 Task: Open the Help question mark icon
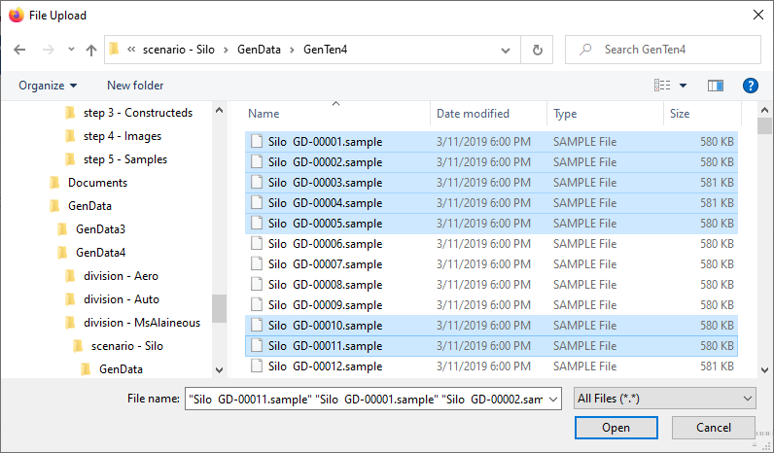coord(750,86)
